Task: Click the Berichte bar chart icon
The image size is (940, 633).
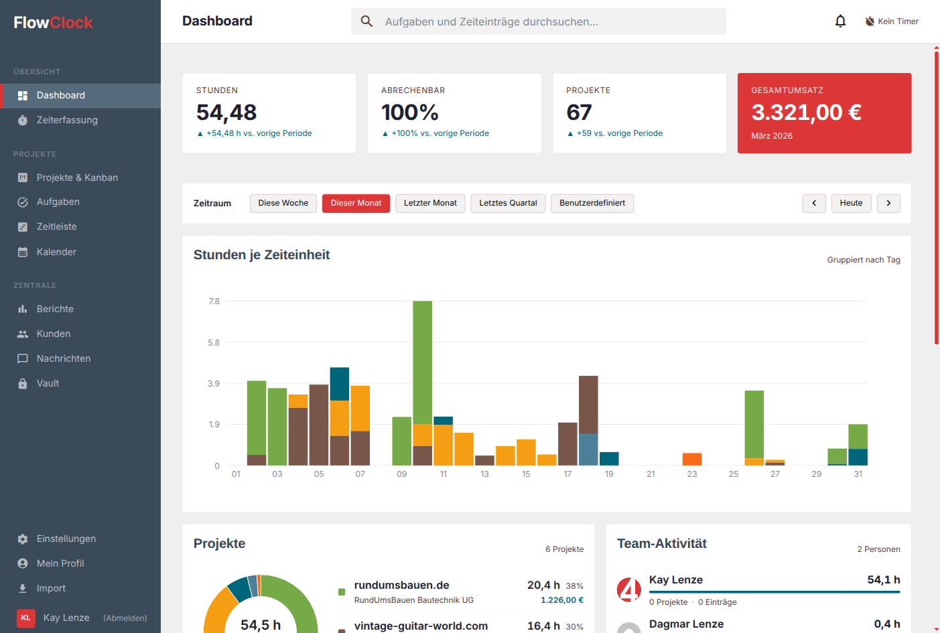Action: pos(23,309)
